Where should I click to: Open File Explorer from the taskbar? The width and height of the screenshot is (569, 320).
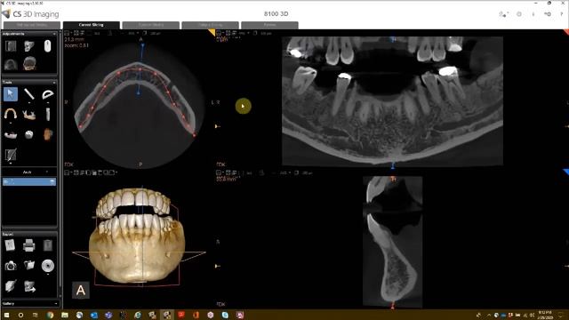65,315
